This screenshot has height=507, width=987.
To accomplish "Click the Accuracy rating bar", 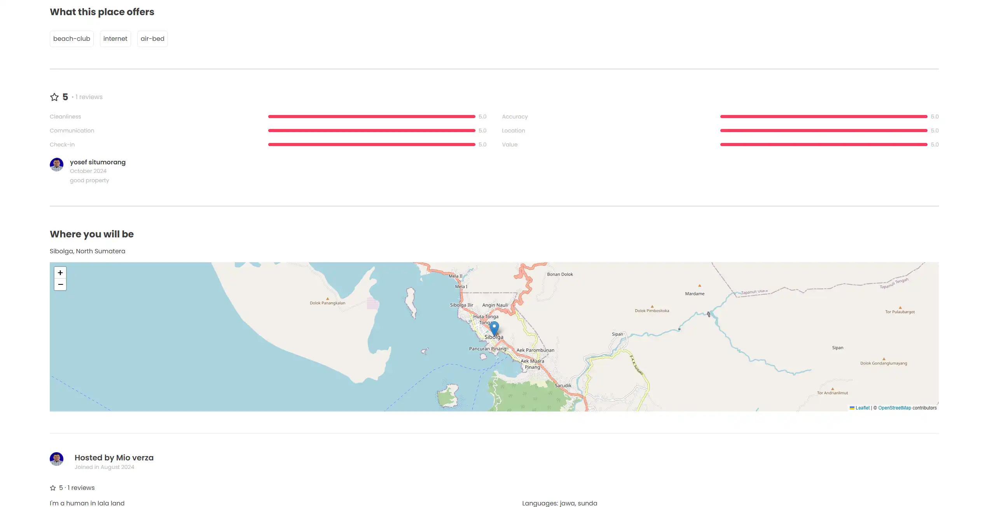I will click(x=823, y=117).
